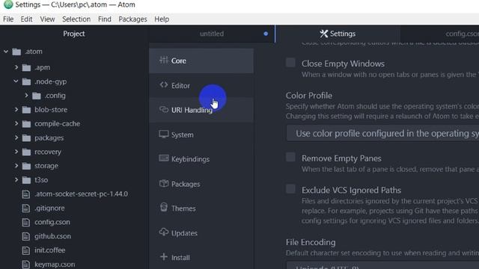This screenshot has width=479, height=269.
Task: Switch to the untitled tab
Action: tap(212, 34)
